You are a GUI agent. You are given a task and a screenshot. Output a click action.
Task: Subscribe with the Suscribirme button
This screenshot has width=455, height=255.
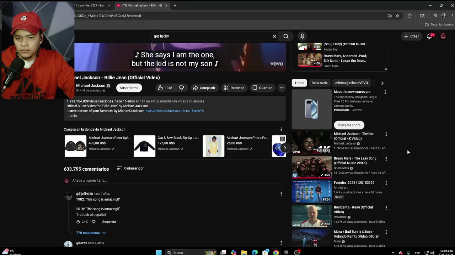pyautogui.click(x=129, y=88)
